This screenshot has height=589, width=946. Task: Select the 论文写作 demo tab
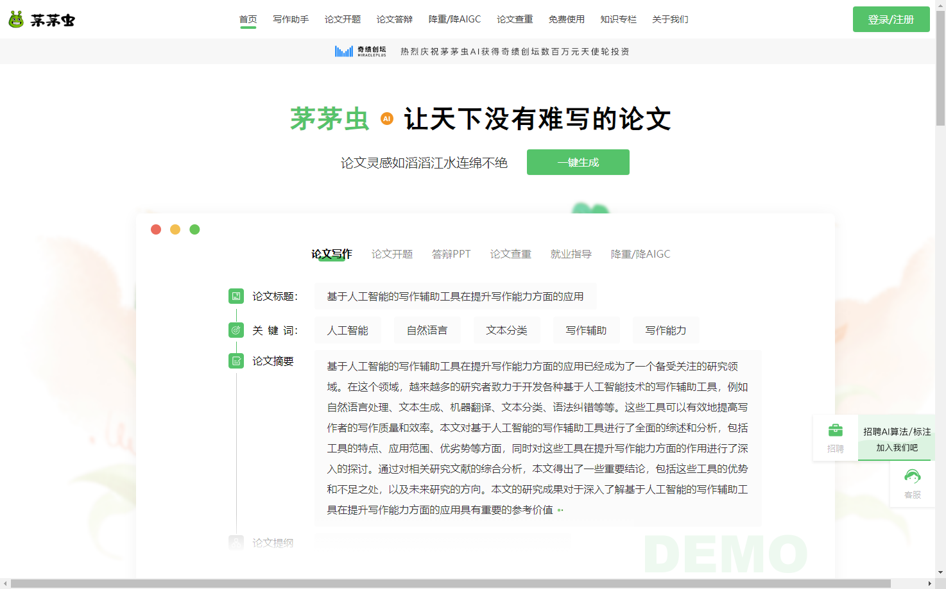[x=332, y=254]
